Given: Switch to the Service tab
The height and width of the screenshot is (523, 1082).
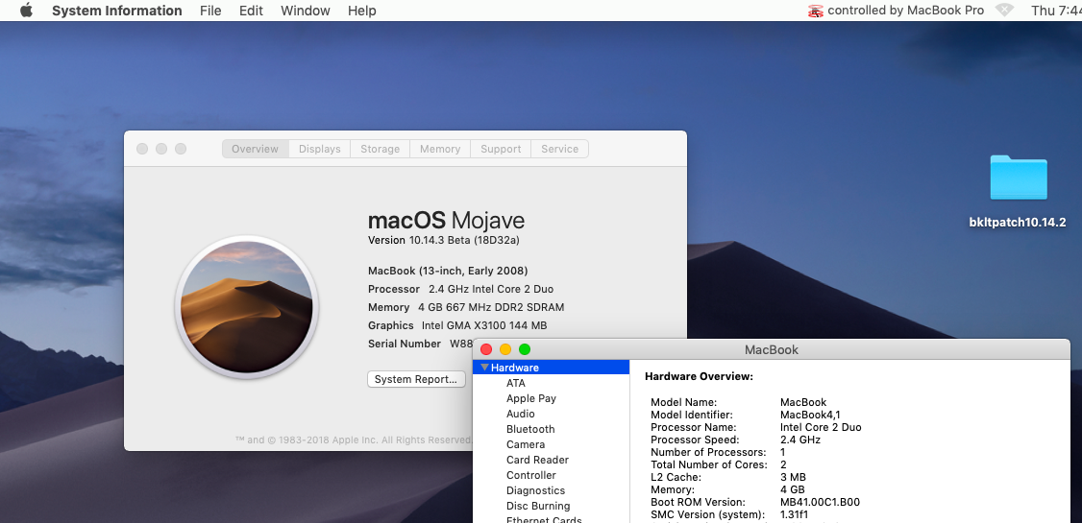Looking at the screenshot, I should [x=559, y=149].
